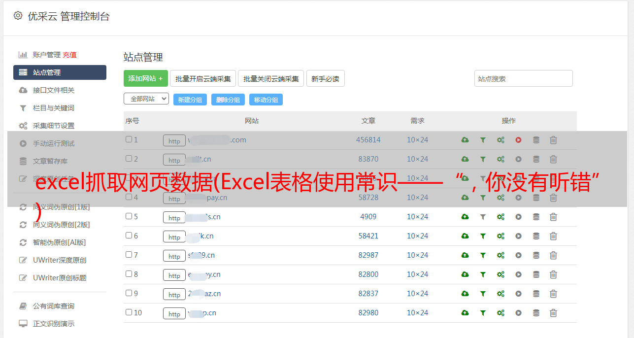Tick the checkbox for site row 6
This screenshot has width=634, height=338.
tap(129, 236)
